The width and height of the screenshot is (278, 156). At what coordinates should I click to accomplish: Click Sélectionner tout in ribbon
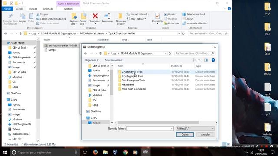[194, 14]
